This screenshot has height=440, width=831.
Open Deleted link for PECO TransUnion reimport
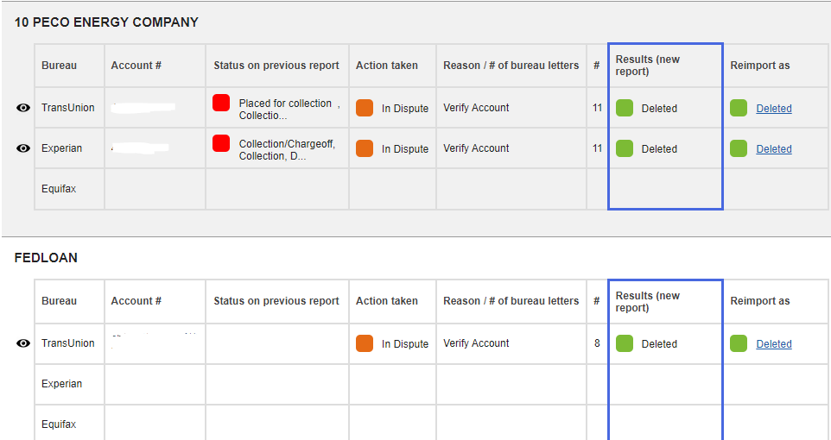click(774, 109)
